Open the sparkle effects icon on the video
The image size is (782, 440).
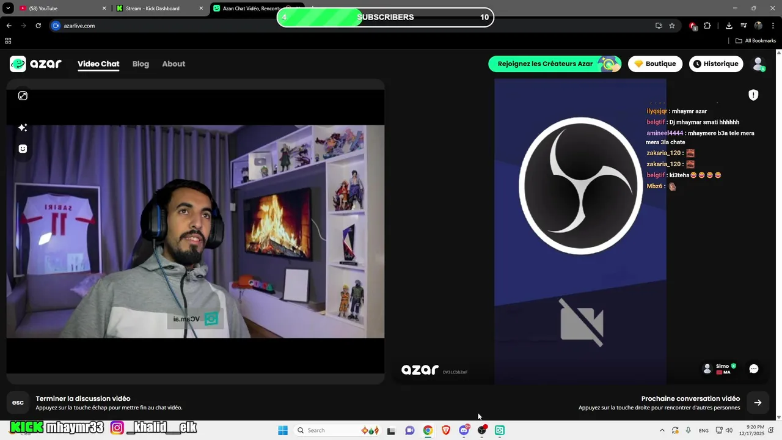pyautogui.click(x=23, y=127)
